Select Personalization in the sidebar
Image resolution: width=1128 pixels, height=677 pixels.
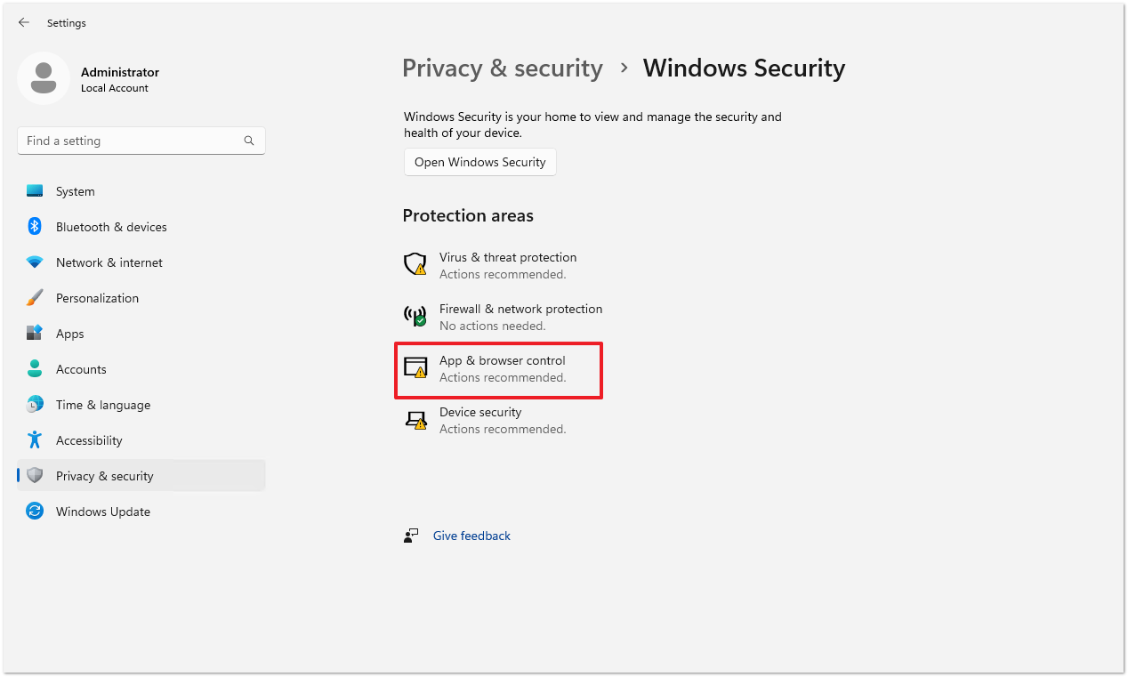(97, 298)
